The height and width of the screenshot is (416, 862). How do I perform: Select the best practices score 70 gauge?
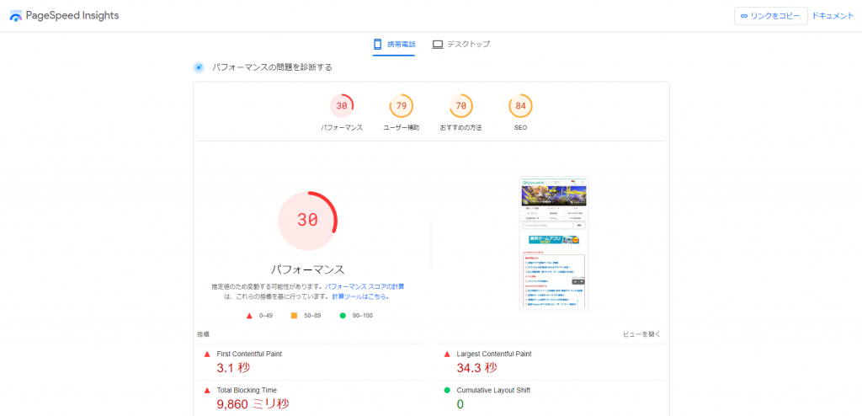click(x=460, y=106)
